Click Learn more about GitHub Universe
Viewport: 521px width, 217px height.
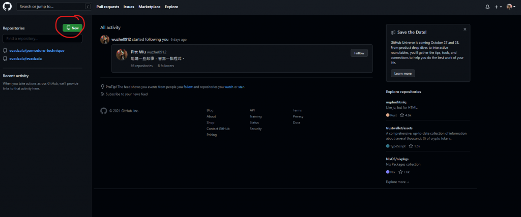[x=403, y=73]
